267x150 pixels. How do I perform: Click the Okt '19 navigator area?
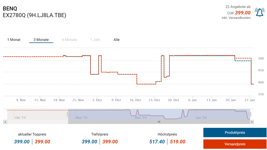point(20,118)
